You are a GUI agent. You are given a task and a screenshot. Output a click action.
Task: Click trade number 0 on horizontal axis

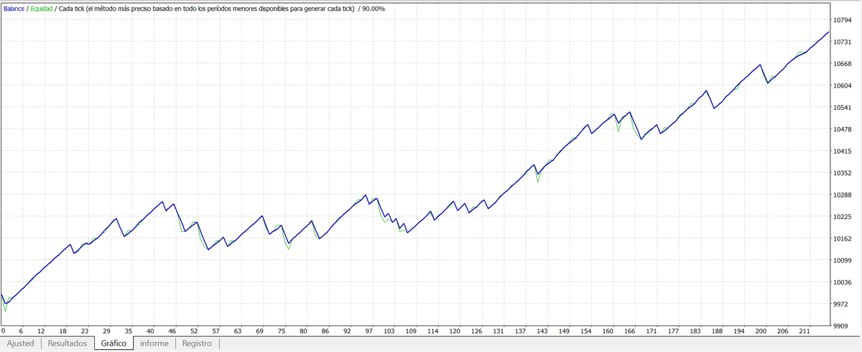3,331
